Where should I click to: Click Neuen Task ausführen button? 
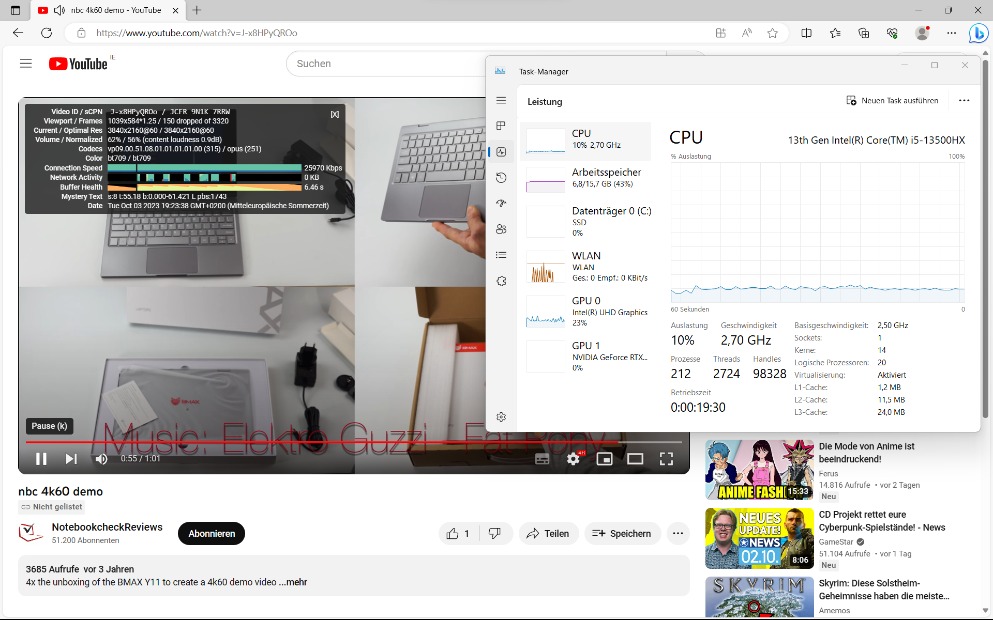coord(892,101)
